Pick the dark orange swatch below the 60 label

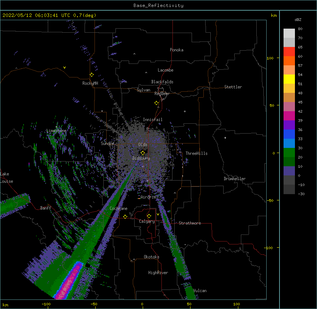coord(289,61)
